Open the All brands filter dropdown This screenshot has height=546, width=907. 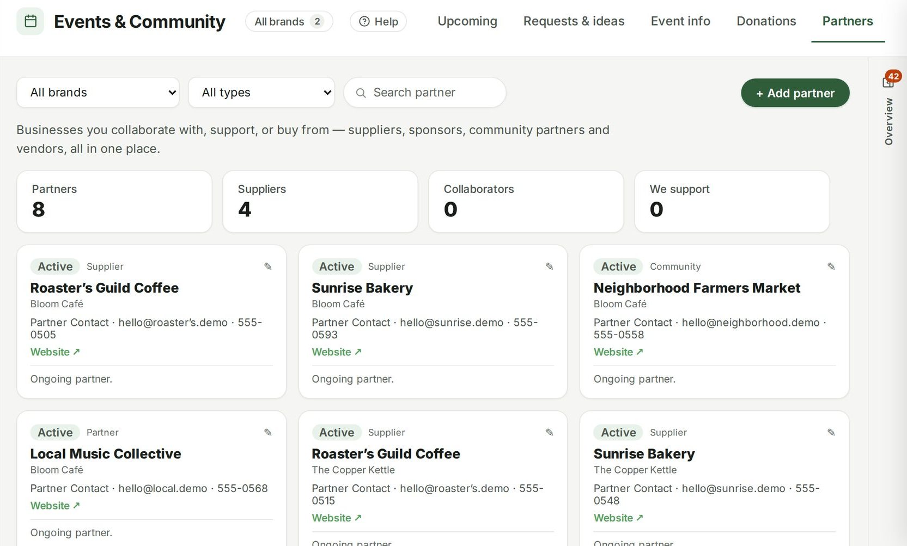click(x=98, y=93)
